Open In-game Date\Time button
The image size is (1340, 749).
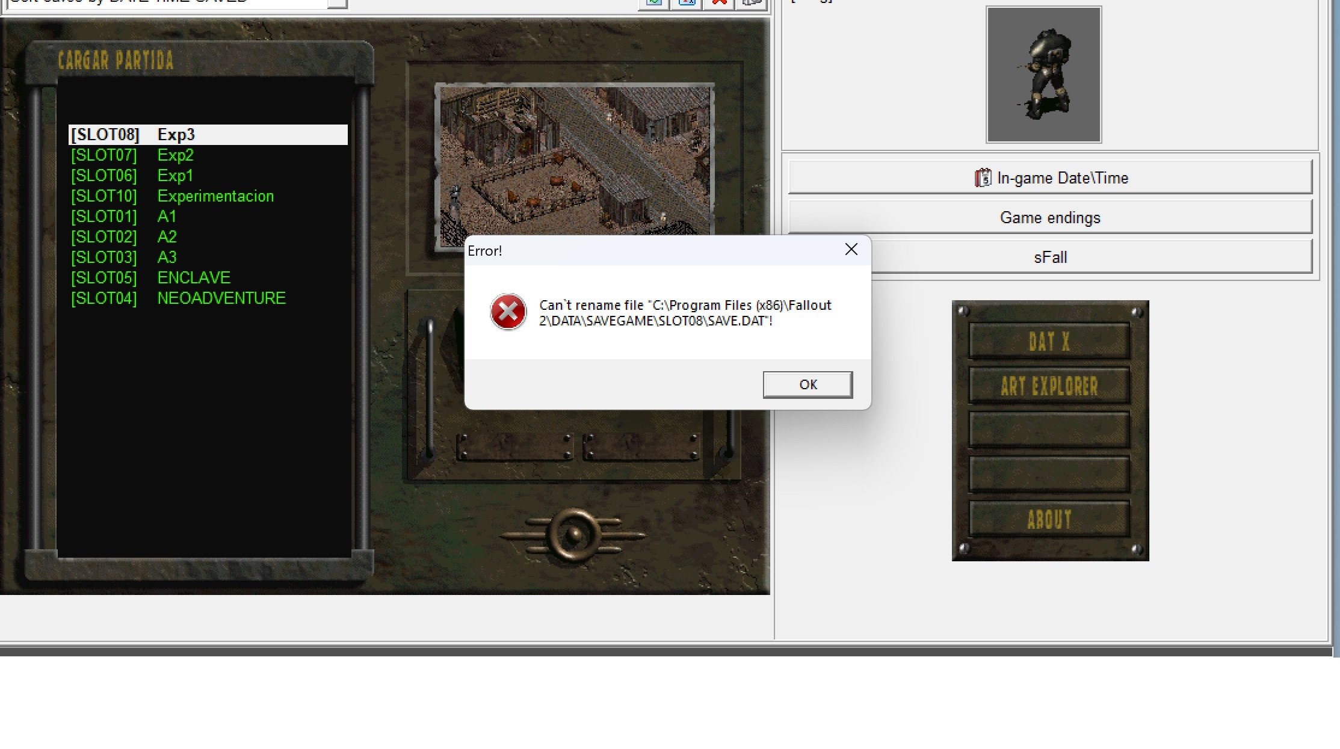(1050, 177)
